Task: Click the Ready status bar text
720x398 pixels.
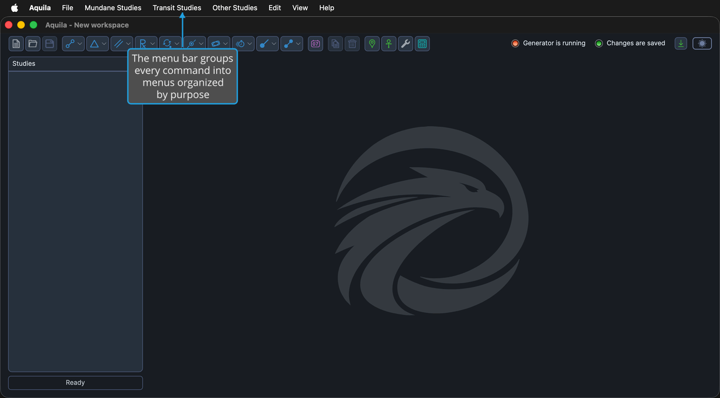Action: 75,382
